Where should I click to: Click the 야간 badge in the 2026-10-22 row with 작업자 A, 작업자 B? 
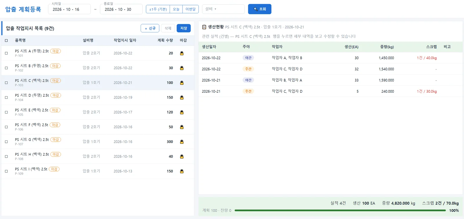[248, 58]
